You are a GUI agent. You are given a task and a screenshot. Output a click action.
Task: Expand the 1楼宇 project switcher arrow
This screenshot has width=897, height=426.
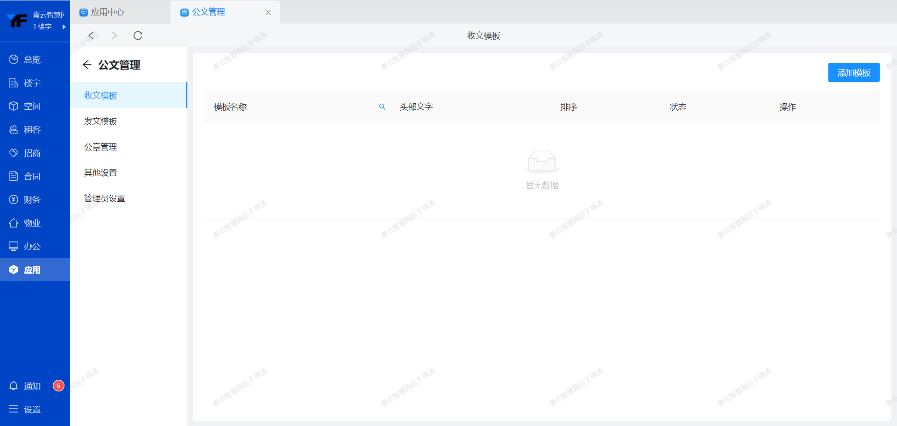coord(64,27)
